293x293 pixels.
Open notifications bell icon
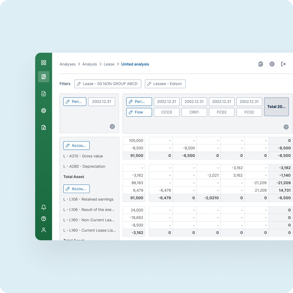(x=44, y=207)
